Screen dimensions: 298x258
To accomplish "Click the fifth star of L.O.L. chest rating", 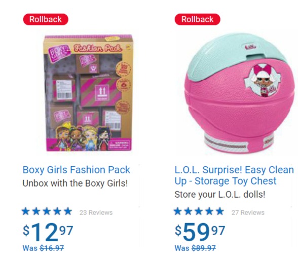I will point(220,211).
